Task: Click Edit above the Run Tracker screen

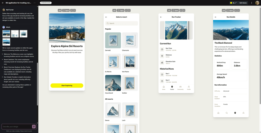Action: point(169,10)
